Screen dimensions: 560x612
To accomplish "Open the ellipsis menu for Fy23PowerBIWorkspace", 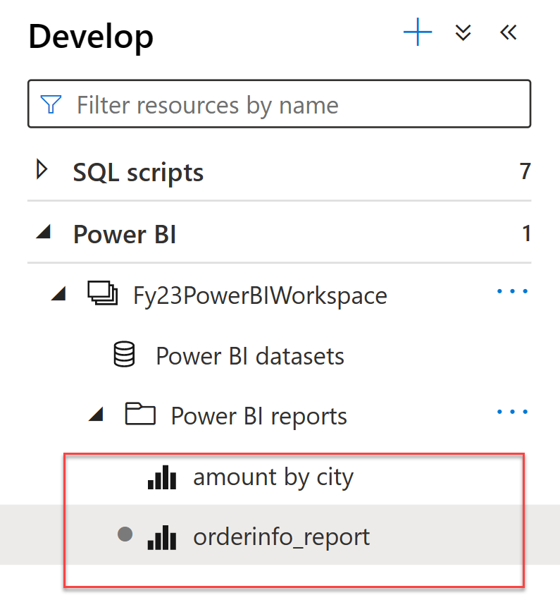I will tap(512, 291).
